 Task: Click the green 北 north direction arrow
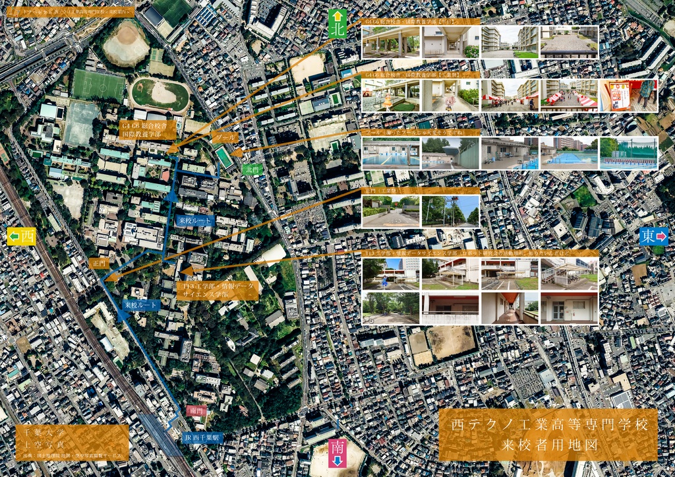tap(337, 22)
